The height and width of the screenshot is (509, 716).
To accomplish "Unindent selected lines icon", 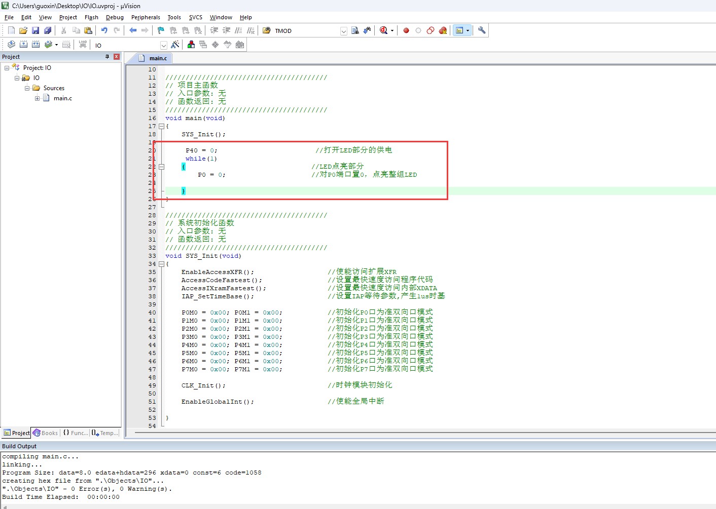I will click(227, 30).
